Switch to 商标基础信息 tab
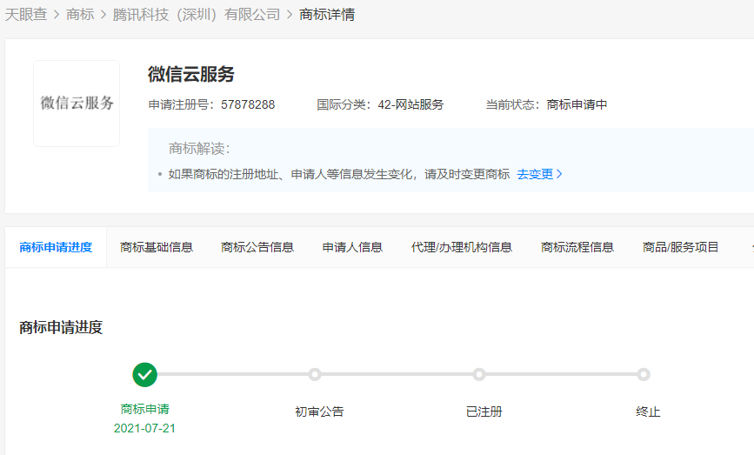This screenshot has width=754, height=455. [157, 247]
